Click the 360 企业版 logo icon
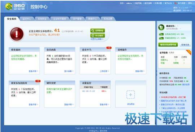The width and height of the screenshot is (195, 132). click(x=9, y=6)
